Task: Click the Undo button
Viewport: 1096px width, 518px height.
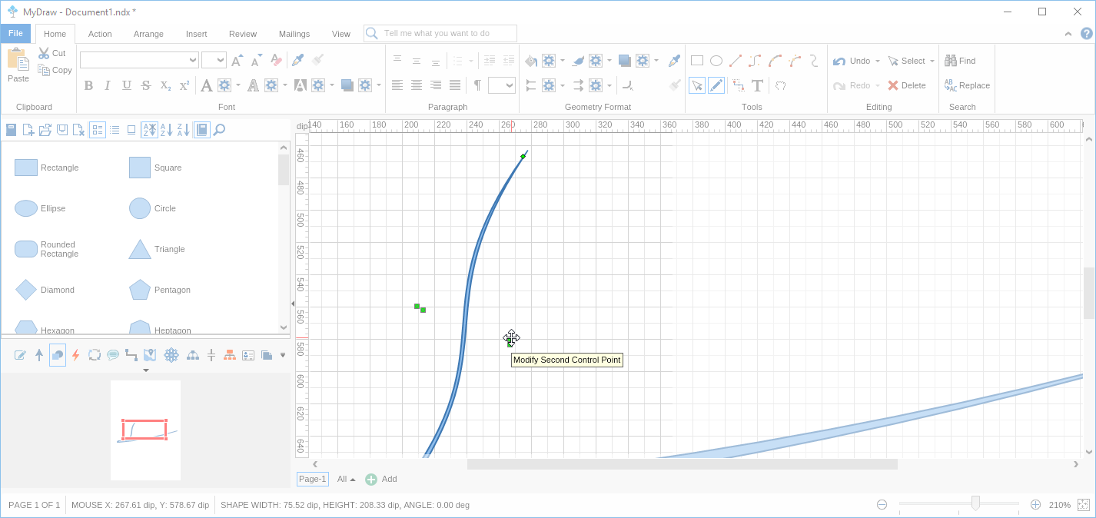Action: 852,61
